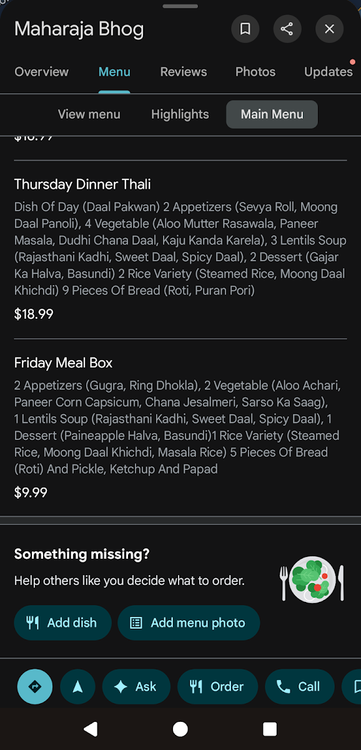The width and height of the screenshot is (361, 750).
Task: Close the Maharaja Bhog place sheet
Action: click(x=329, y=29)
